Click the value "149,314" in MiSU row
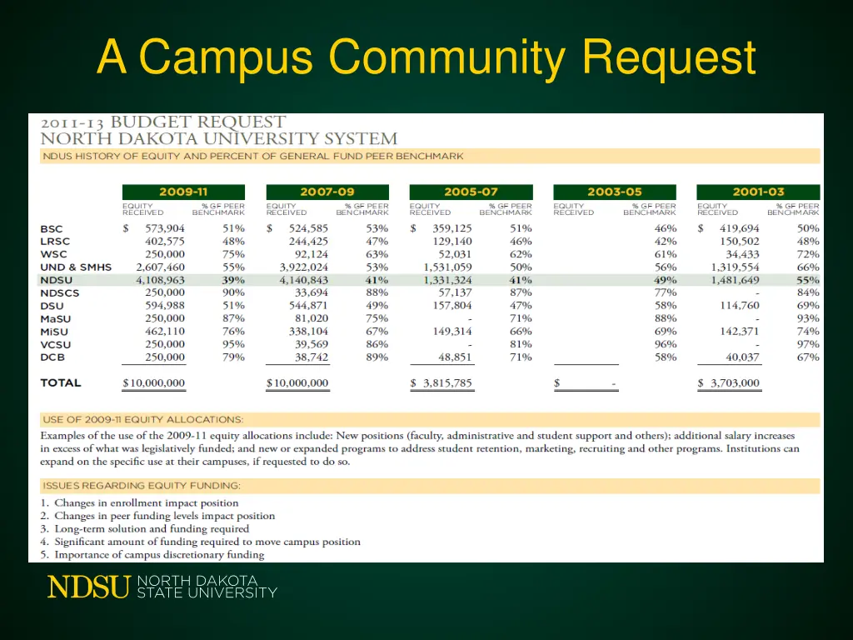 coord(452,332)
